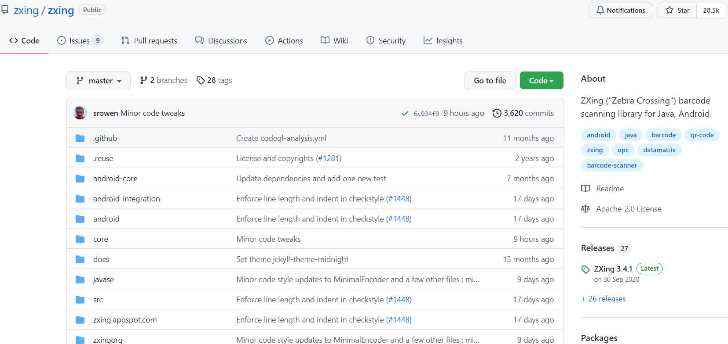Click the star icon to star repository

[x=669, y=10]
